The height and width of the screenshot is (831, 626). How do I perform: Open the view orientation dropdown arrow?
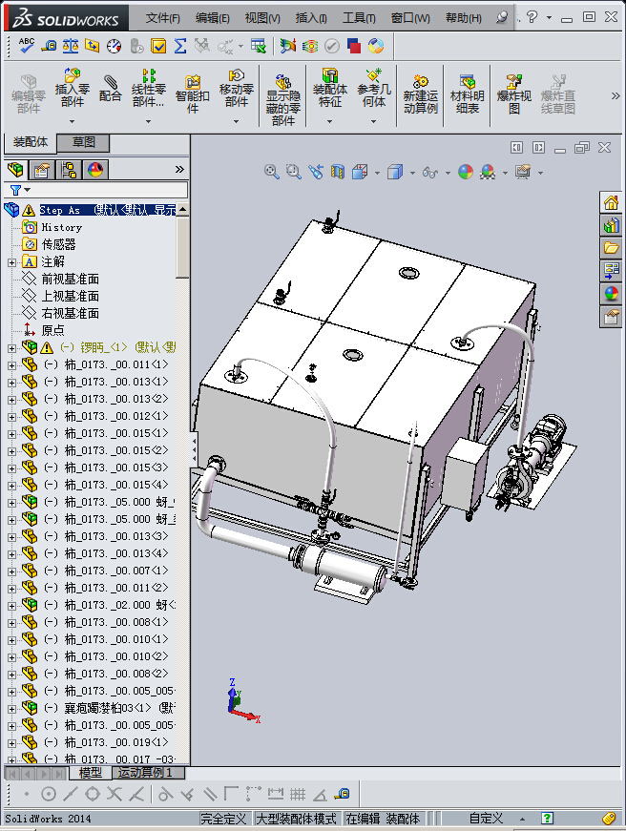(377, 173)
